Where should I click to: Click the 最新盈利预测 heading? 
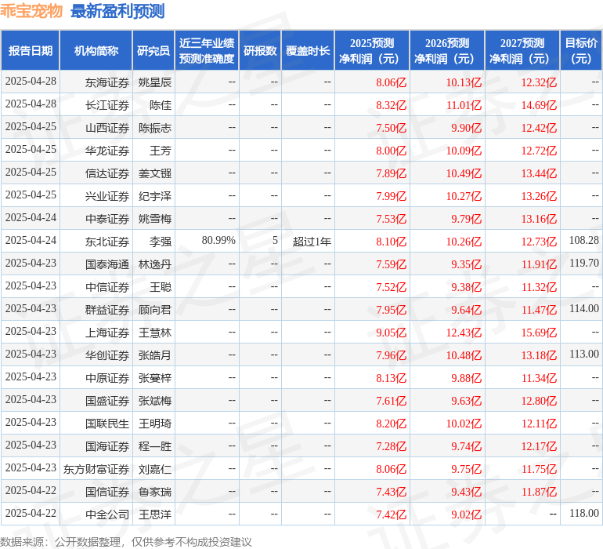click(x=117, y=11)
